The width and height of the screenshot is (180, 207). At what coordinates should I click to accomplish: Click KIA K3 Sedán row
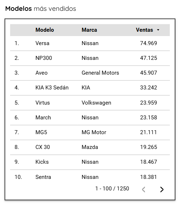pyautogui.click(x=90, y=88)
